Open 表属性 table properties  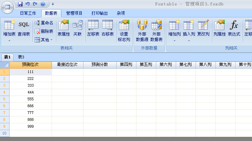64,28
